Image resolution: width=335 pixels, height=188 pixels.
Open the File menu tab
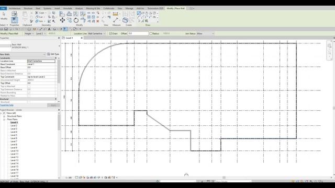pyautogui.click(x=3, y=8)
